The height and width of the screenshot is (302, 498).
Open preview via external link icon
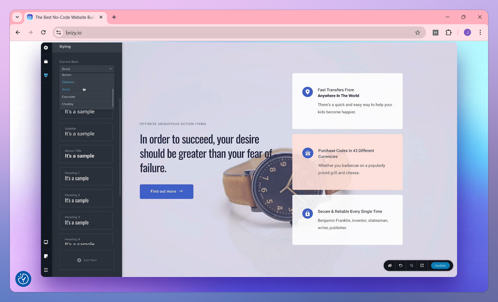coord(422,265)
